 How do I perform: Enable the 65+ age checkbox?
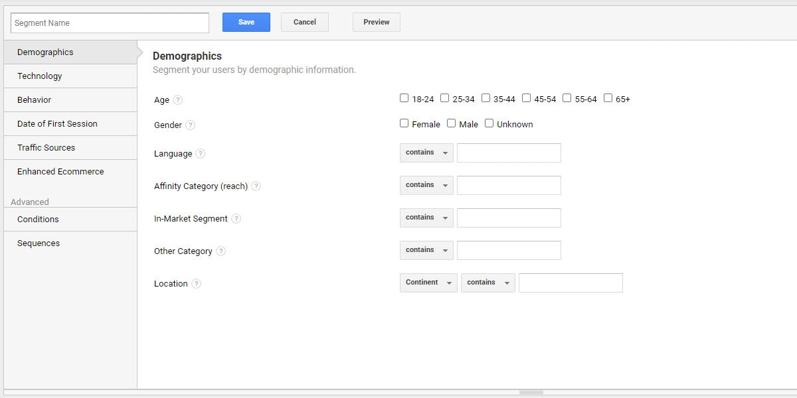tap(608, 98)
